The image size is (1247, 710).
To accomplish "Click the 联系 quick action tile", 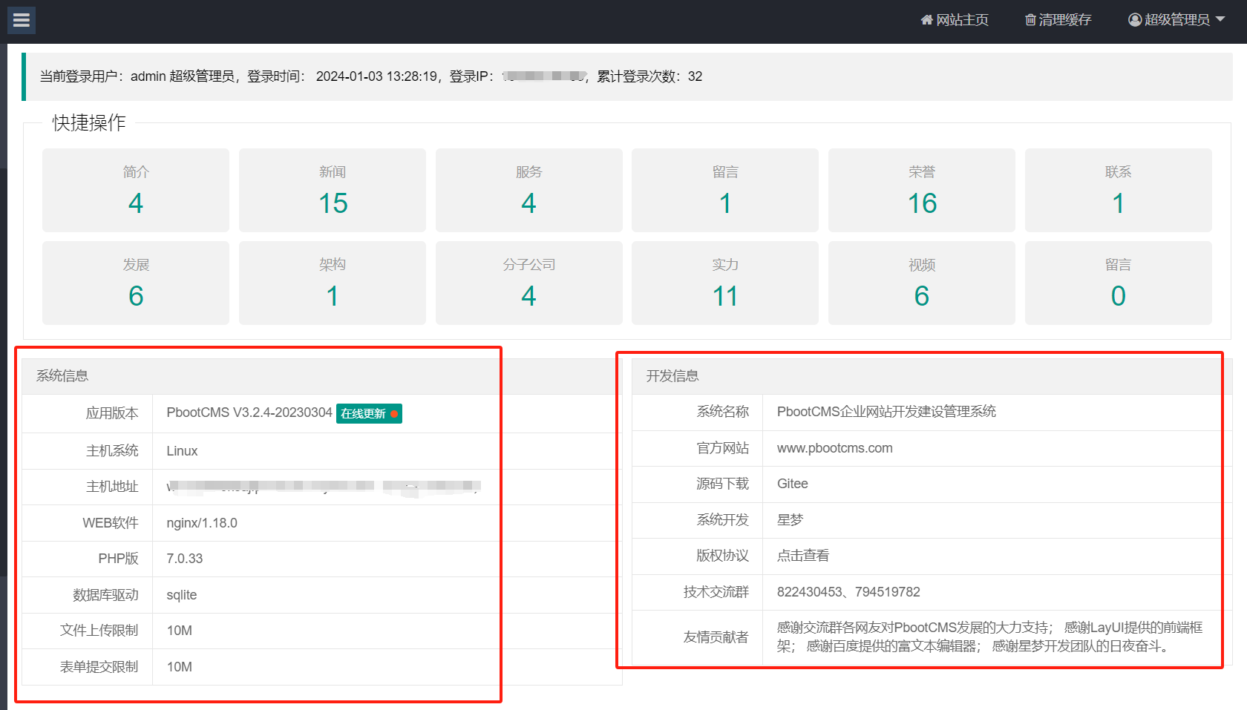I will point(1118,191).
